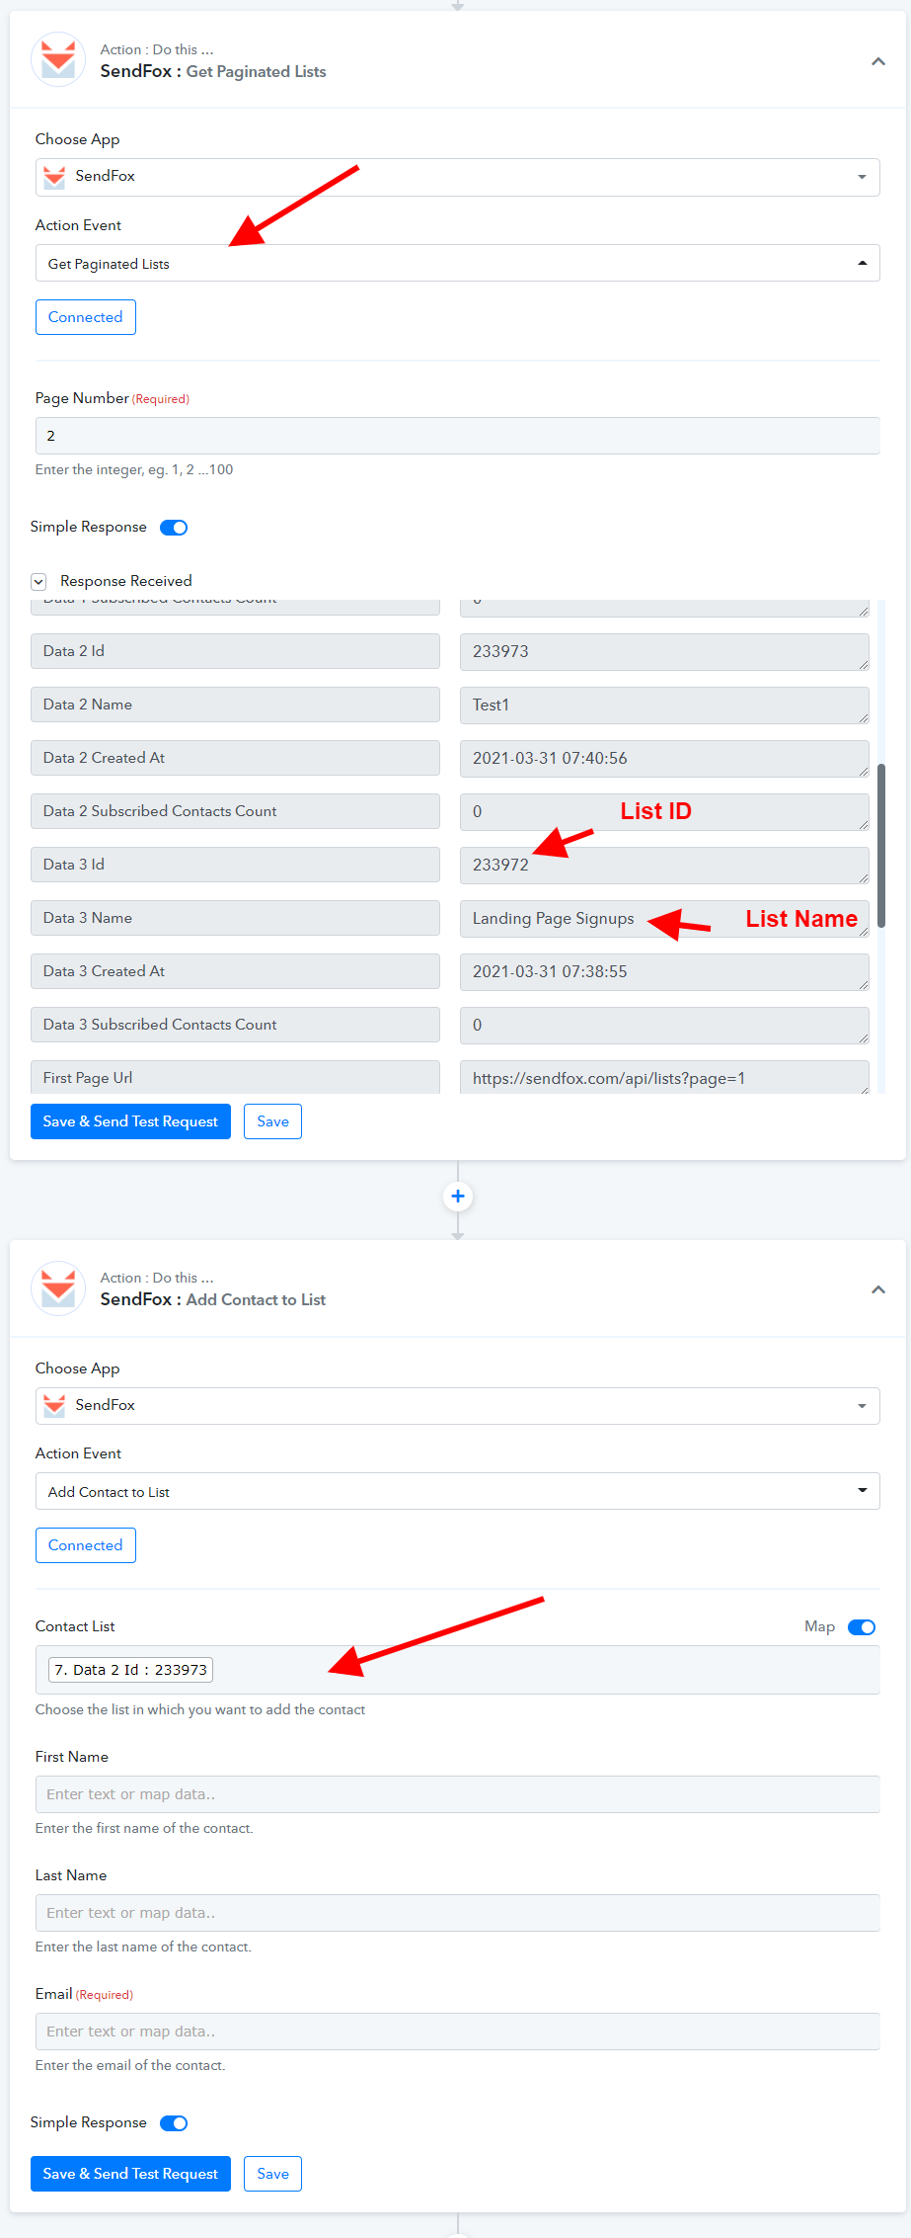Image resolution: width=911 pixels, height=2238 pixels.
Task: Click the SendFox : Get Paginated Lists title
Action: pyautogui.click(x=213, y=71)
